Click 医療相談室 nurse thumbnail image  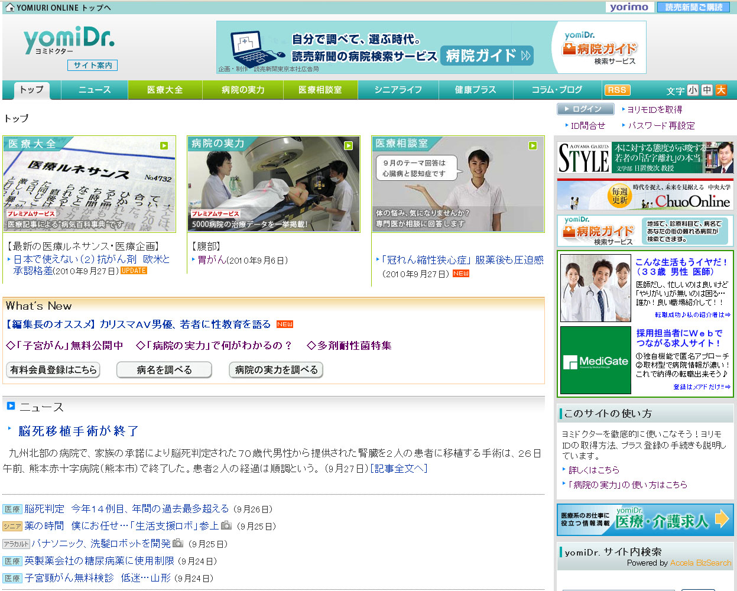pyautogui.click(x=458, y=184)
